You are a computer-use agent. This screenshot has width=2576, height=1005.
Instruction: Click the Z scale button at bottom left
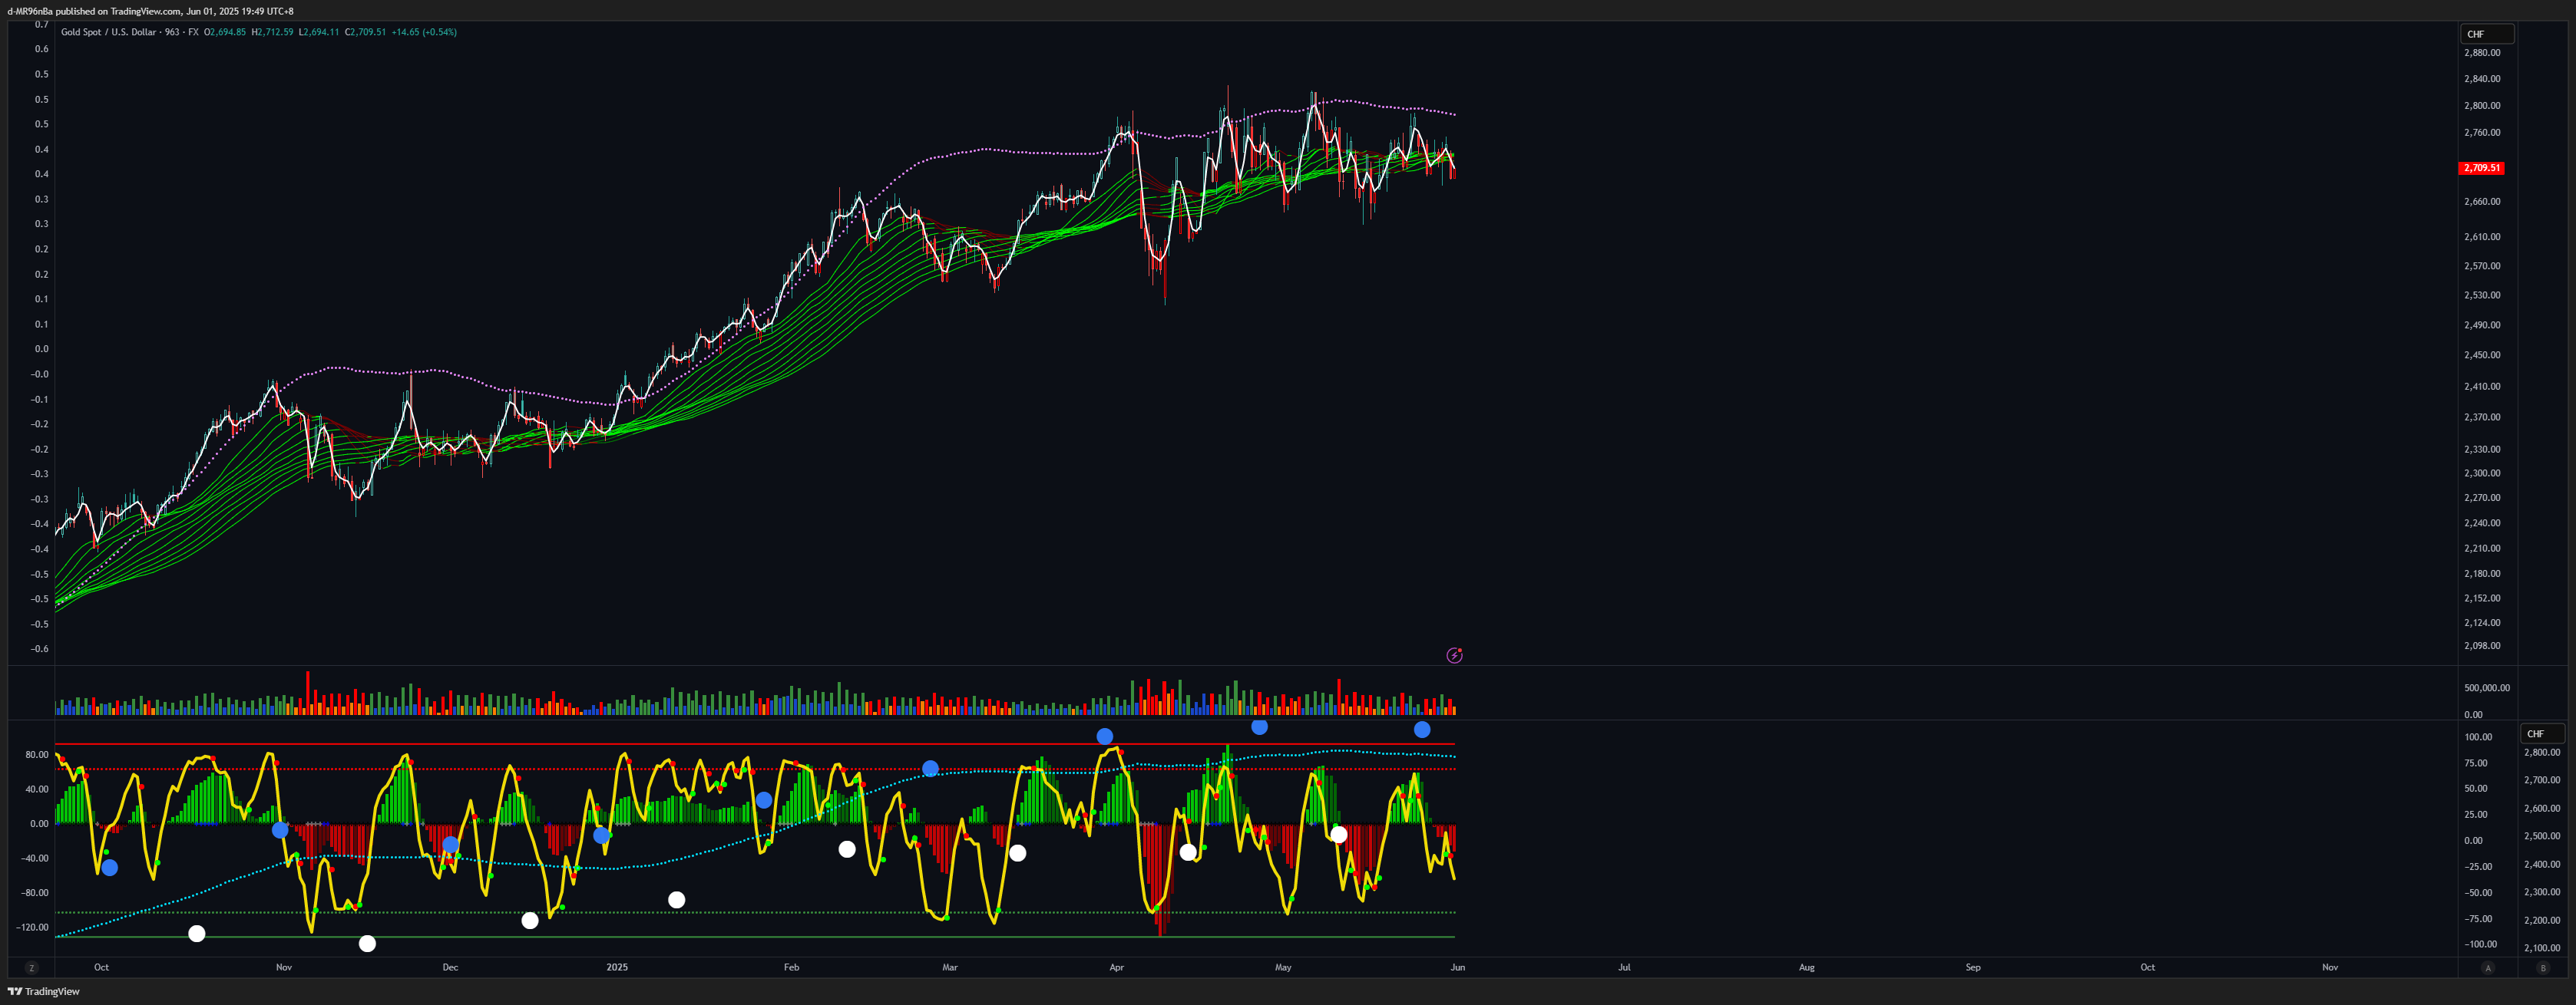(32, 967)
